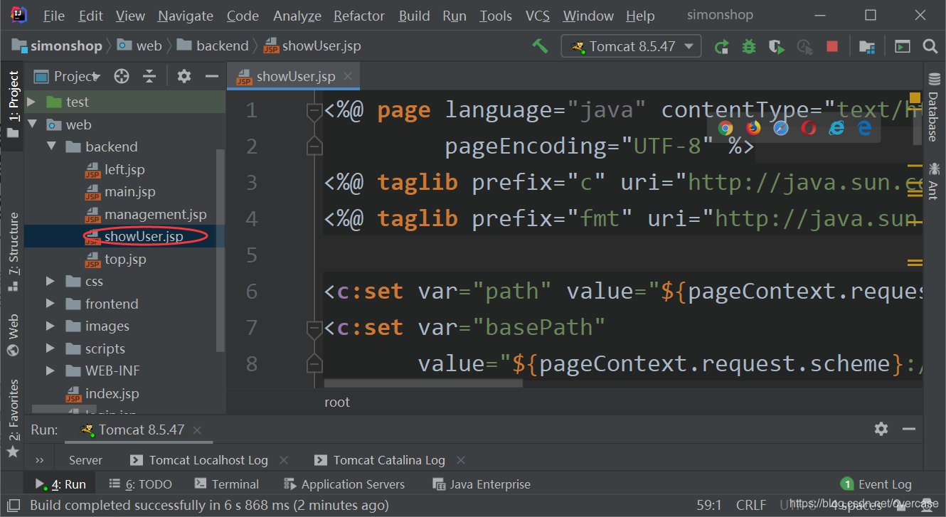Screen dimensions: 946x517
Task: Toggle 6: TODO tool window
Action: pos(140,484)
